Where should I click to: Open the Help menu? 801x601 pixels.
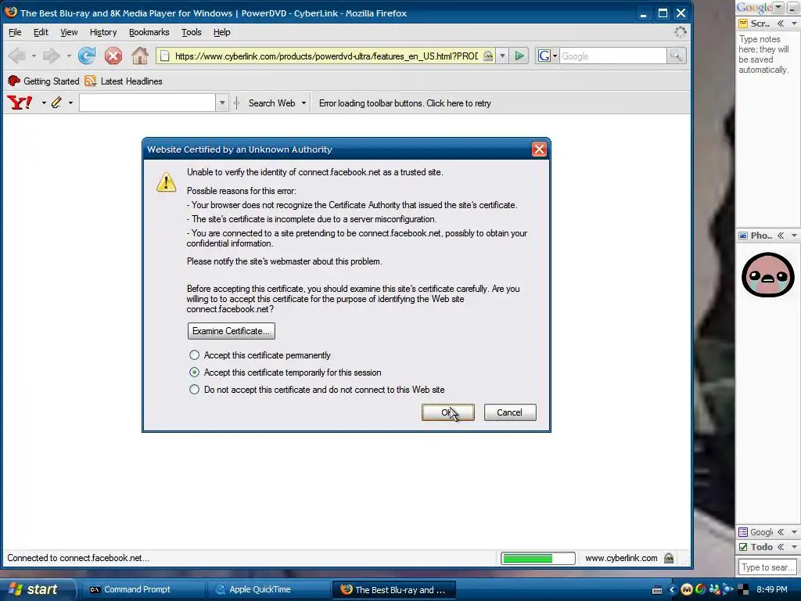click(221, 32)
